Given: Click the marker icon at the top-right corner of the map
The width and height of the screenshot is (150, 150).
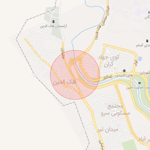Looking at the screenshot, I should point(149,13).
